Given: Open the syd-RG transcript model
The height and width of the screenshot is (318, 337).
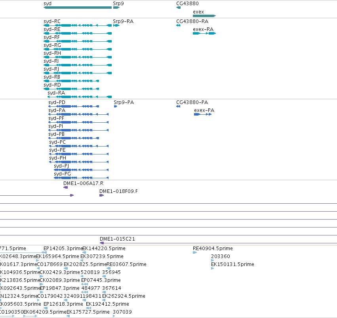Looking at the screenshot, I should coord(78,49).
